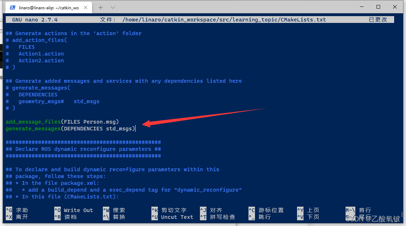This screenshot has height=226, width=406.
Task: Click the ^W 搜索 search shortcut
Action: pos(114,210)
